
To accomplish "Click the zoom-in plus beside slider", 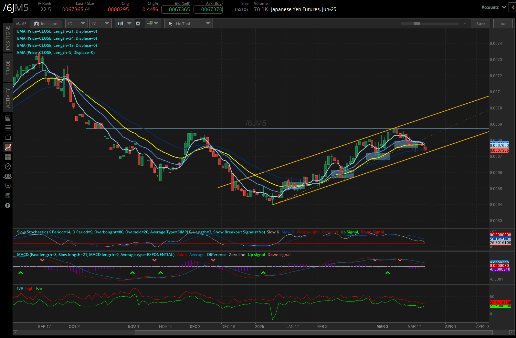I will coord(465,24).
